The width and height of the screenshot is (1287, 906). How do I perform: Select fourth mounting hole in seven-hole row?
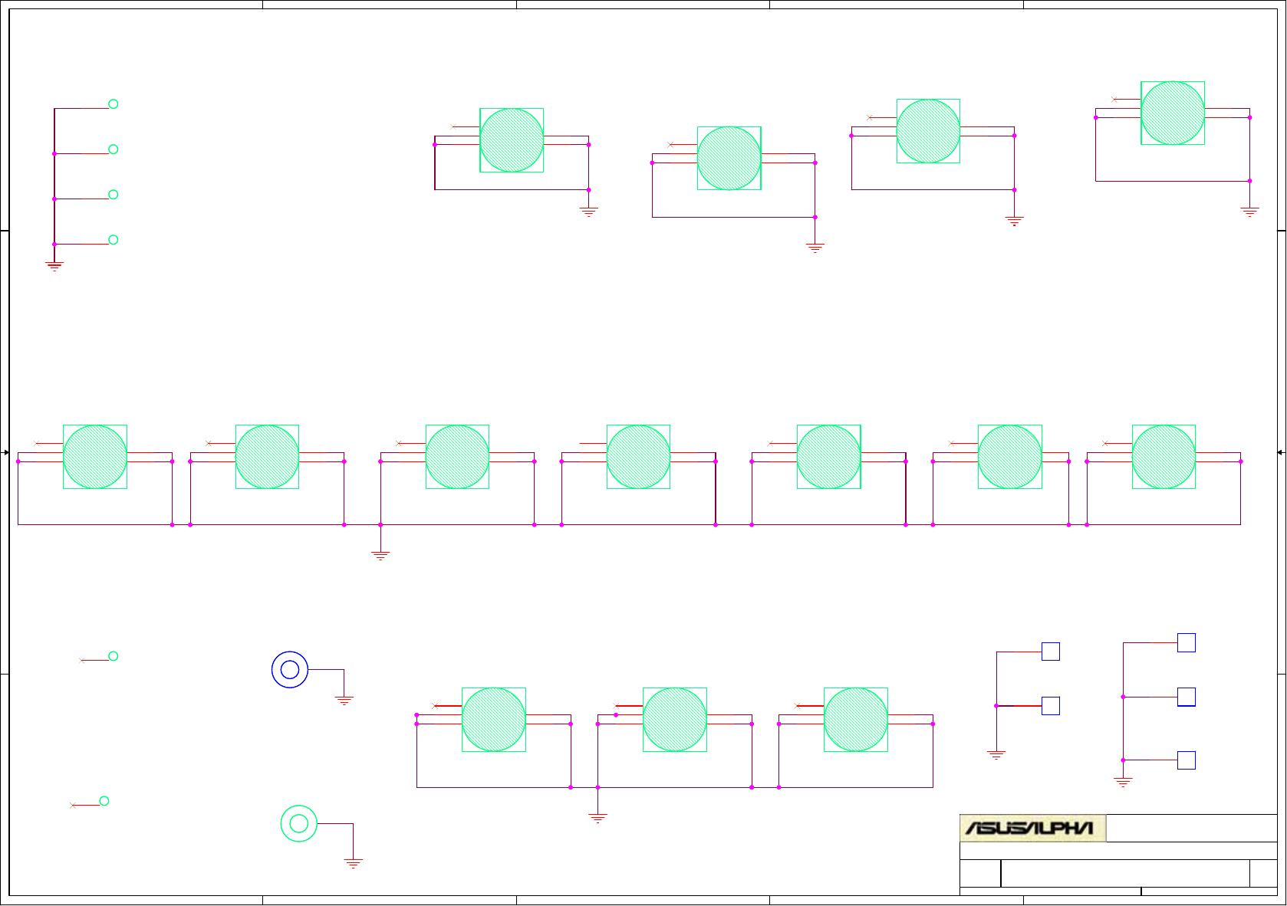pyautogui.click(x=638, y=457)
